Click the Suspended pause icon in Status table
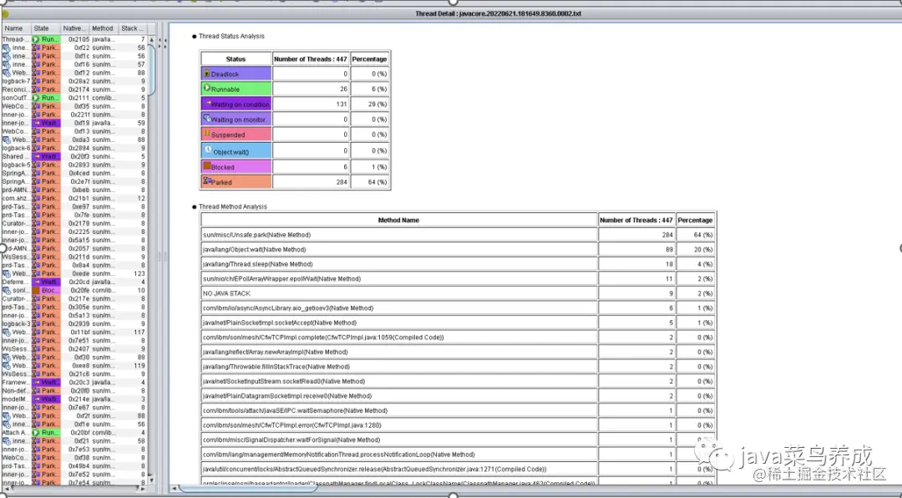Screen dimensions: 902x498 click(x=206, y=134)
